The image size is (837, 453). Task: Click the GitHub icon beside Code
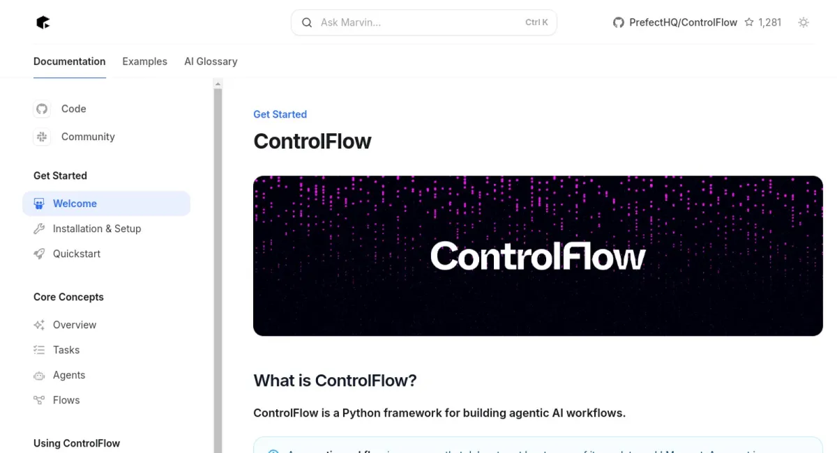[42, 109]
